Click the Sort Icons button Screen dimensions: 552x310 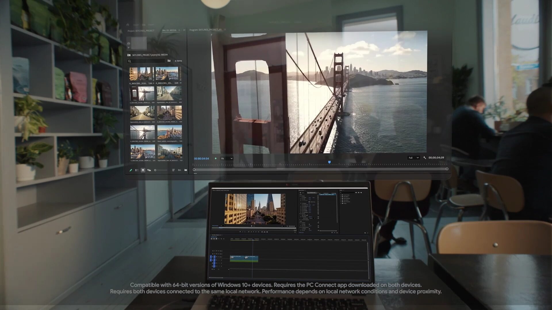tap(173, 170)
